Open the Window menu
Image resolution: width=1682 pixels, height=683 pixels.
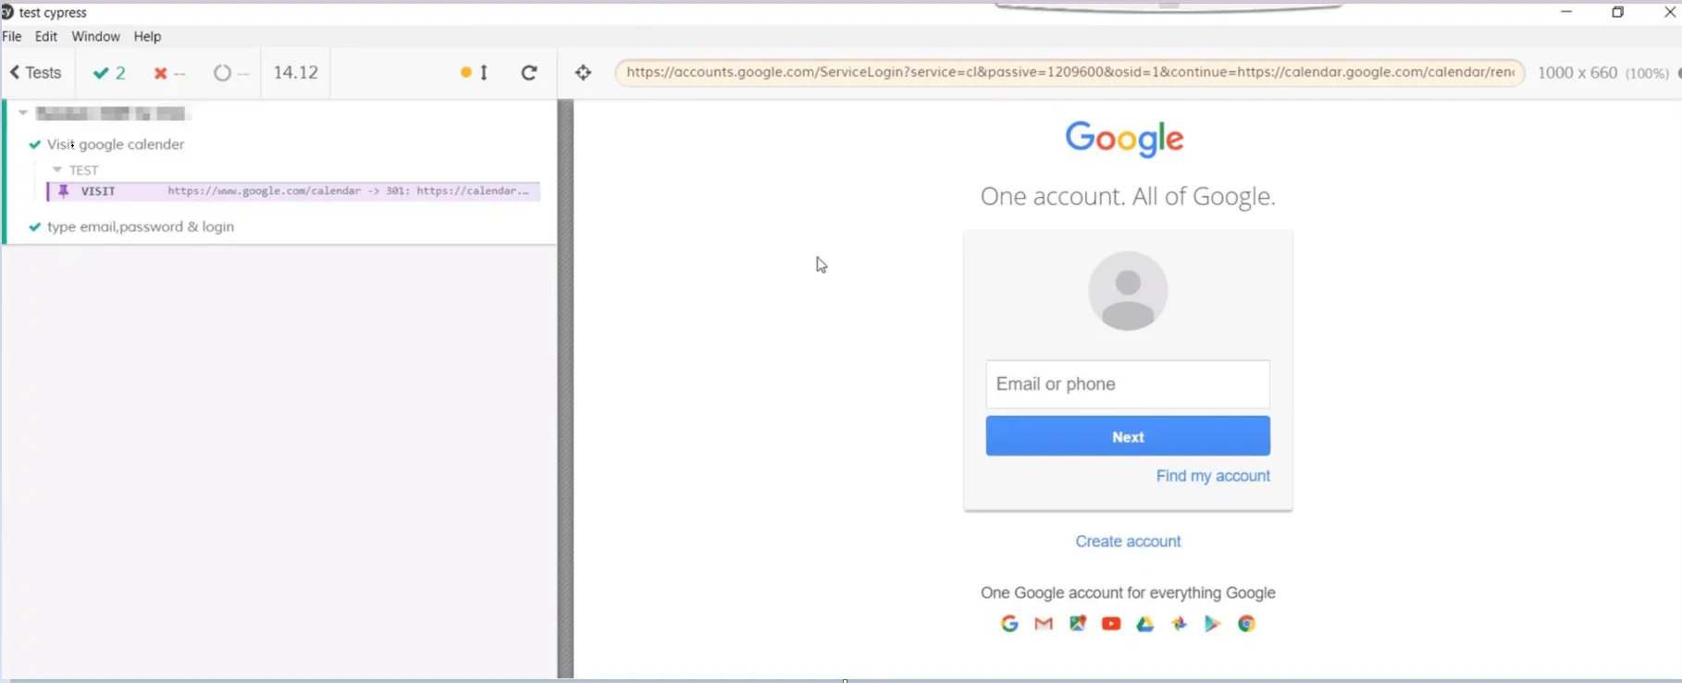coord(95,36)
